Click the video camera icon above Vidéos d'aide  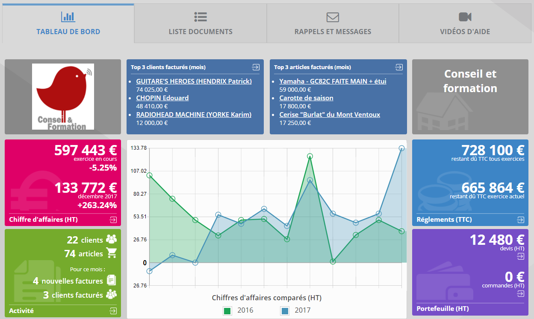pos(465,17)
